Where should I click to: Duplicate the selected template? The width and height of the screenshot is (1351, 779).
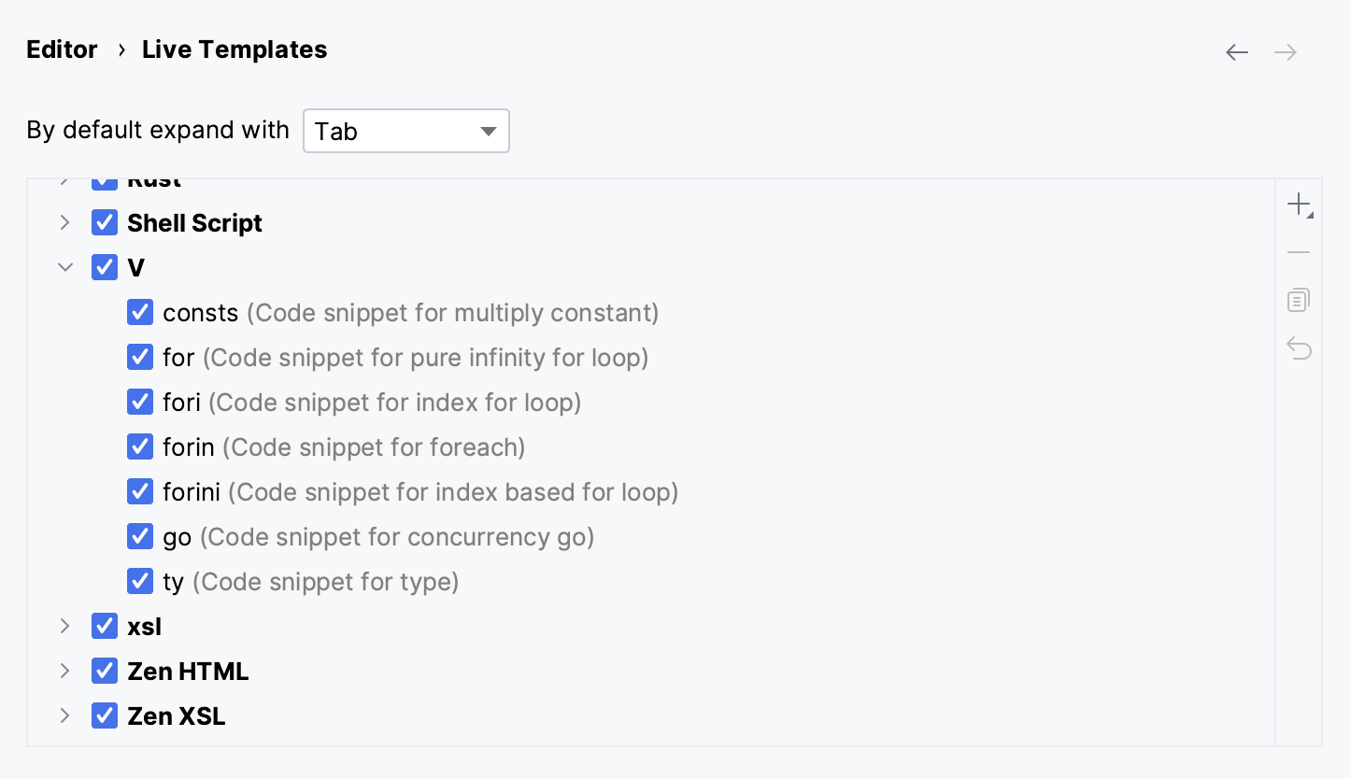pos(1299,300)
